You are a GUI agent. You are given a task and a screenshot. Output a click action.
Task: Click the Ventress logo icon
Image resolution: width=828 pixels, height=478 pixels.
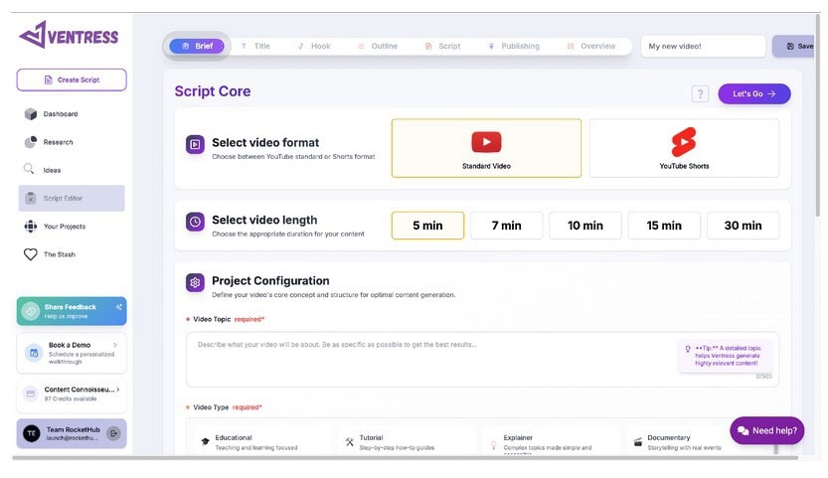[x=32, y=36]
